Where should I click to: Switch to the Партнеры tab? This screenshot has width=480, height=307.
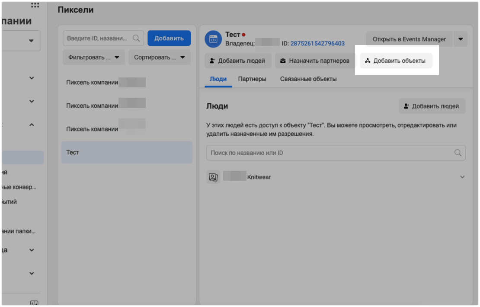[x=252, y=79]
